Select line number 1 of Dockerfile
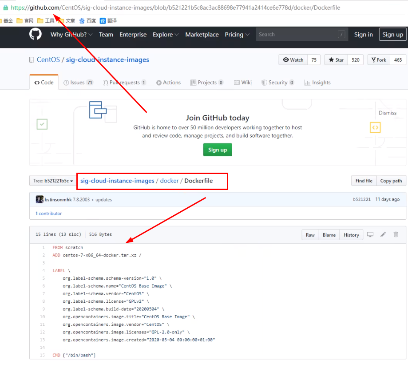Screen dimensions: 408x368 (44, 248)
